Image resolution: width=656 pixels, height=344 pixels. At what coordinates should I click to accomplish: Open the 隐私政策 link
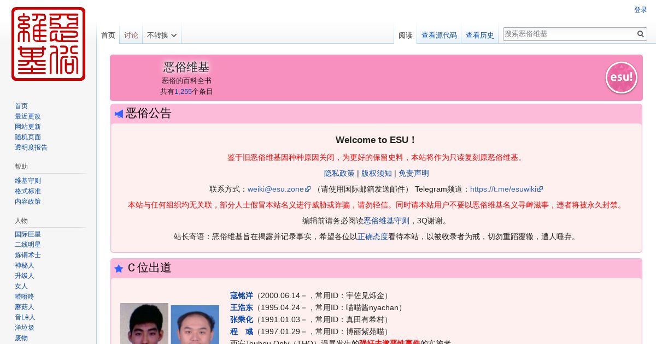tap(339, 173)
